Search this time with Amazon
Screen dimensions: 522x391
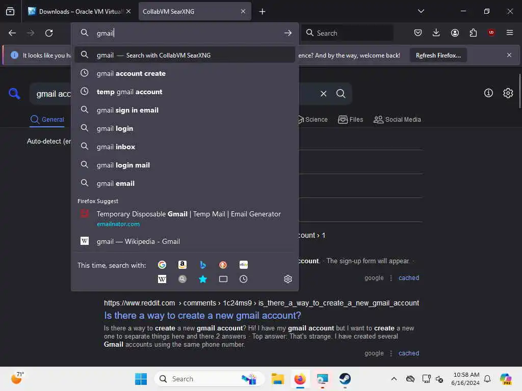pos(182,265)
